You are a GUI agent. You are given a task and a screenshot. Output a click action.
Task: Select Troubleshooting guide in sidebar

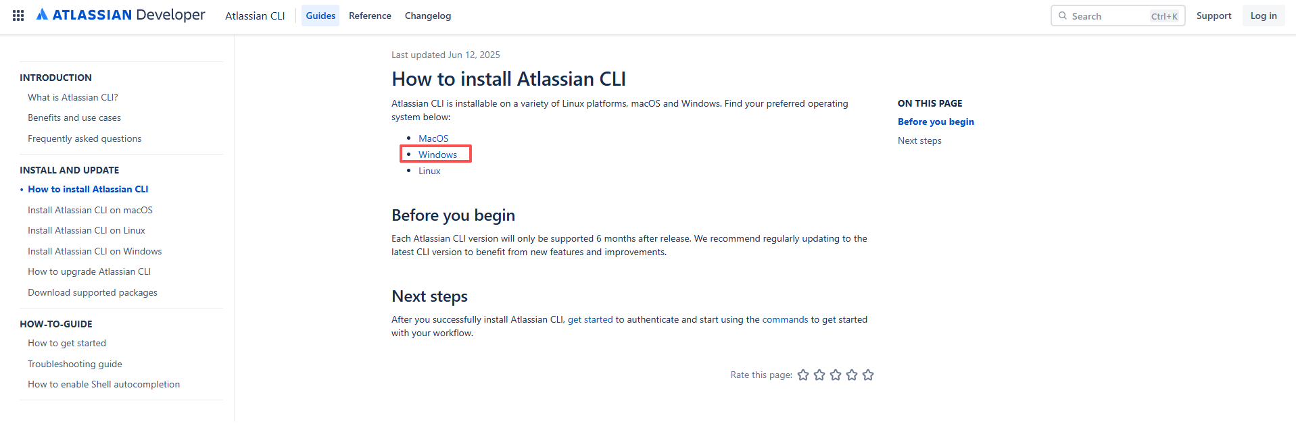coord(75,364)
